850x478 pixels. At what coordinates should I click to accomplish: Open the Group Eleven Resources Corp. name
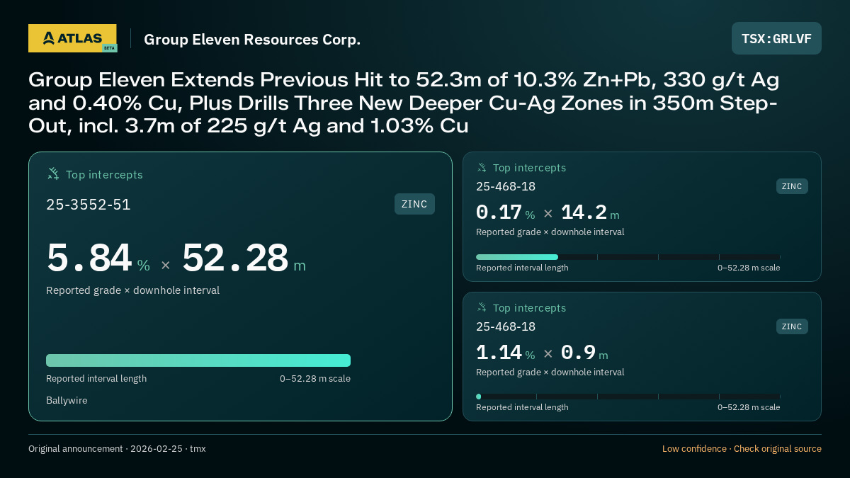point(252,40)
